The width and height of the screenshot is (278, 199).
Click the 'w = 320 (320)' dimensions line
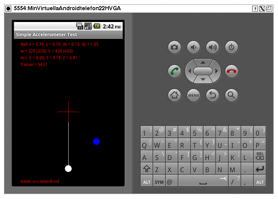[x=47, y=51]
